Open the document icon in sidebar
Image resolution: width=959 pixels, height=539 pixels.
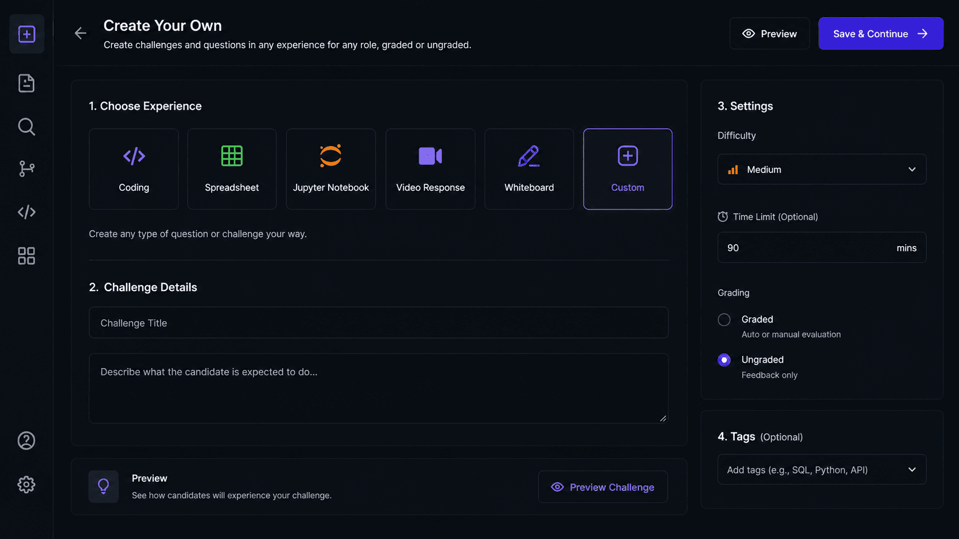click(26, 83)
